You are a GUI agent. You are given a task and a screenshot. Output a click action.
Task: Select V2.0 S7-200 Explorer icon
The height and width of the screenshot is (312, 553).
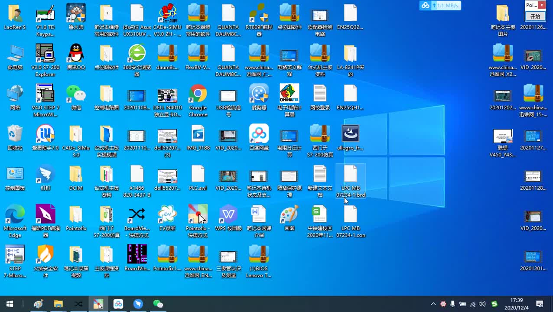(46, 61)
